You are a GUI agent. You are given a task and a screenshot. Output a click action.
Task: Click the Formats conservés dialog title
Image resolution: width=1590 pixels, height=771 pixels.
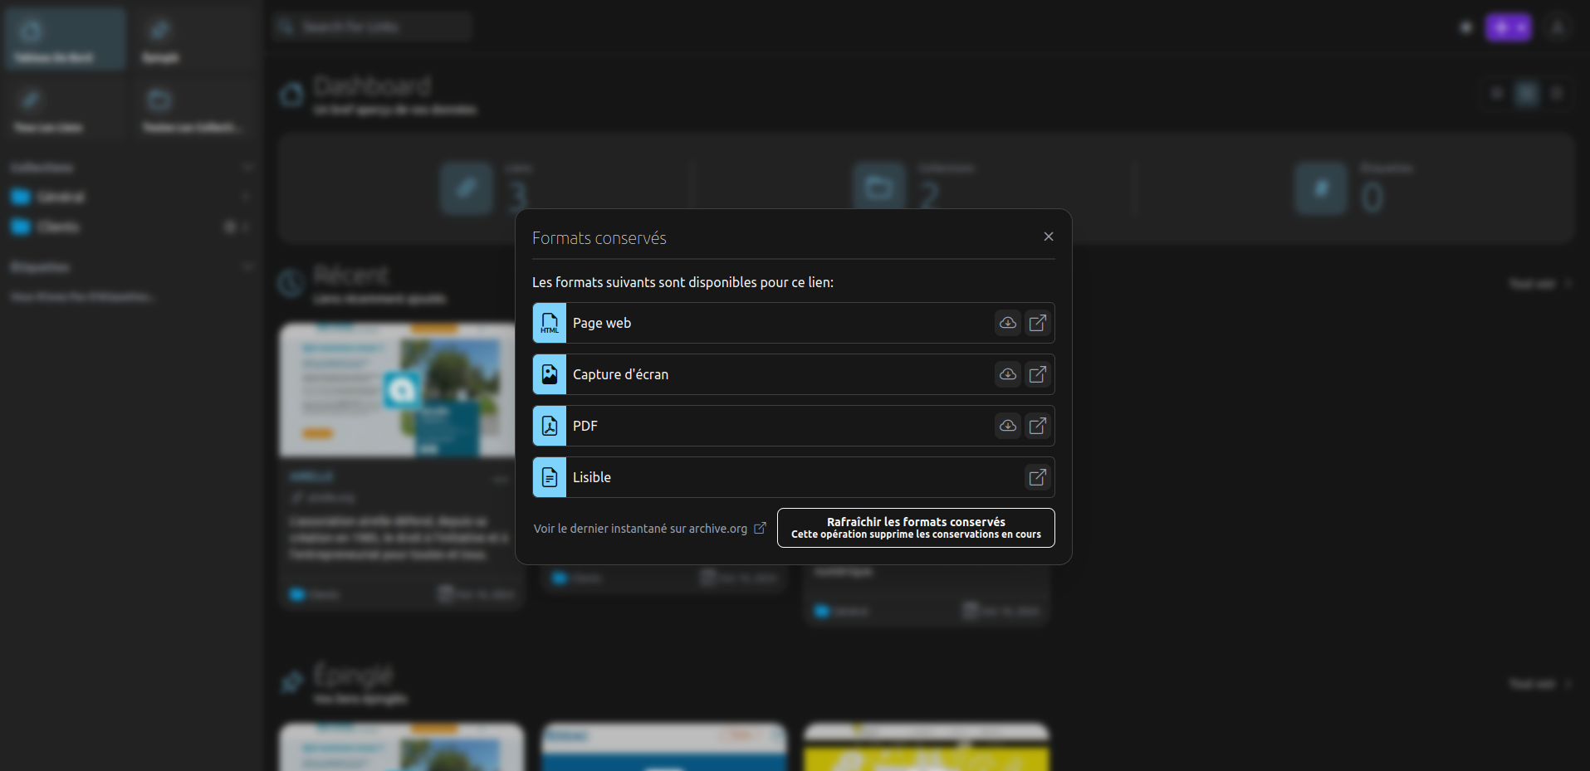[x=599, y=238]
